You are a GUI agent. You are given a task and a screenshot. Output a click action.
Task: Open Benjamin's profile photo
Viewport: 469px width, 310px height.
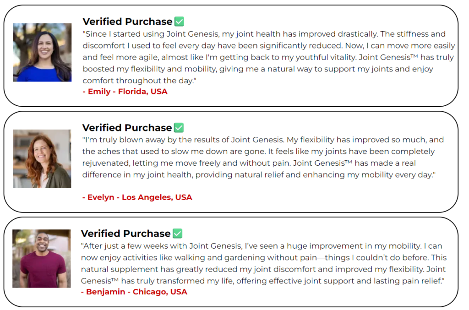pos(41,258)
